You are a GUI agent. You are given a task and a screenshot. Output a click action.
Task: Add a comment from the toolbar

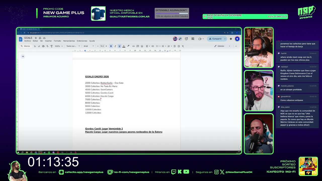pos(138,46)
